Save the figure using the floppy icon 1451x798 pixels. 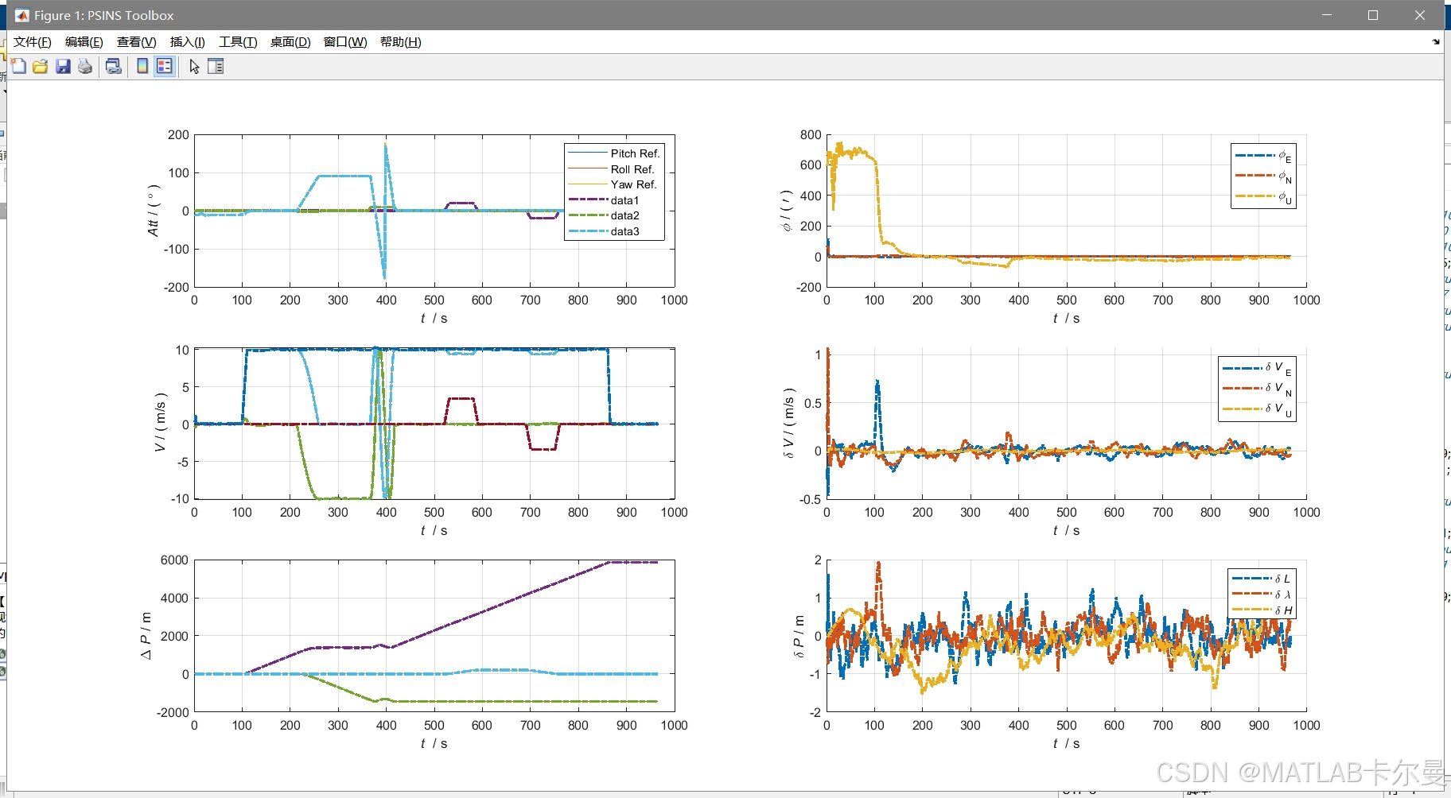(63, 67)
